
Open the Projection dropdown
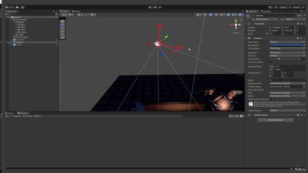[x=287, y=53]
